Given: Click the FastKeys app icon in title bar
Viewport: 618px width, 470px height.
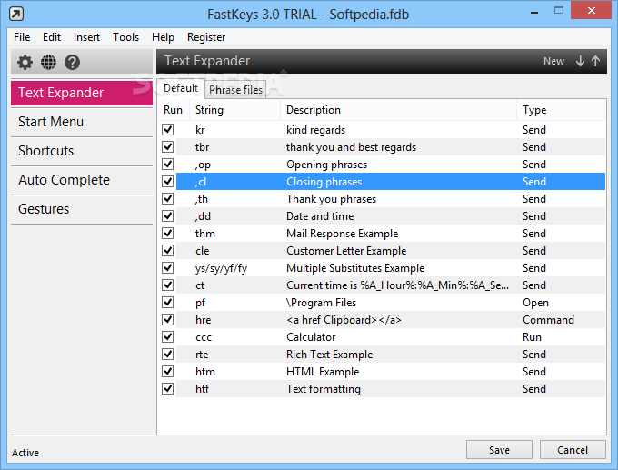Looking at the screenshot, I should pyautogui.click(x=16, y=15).
